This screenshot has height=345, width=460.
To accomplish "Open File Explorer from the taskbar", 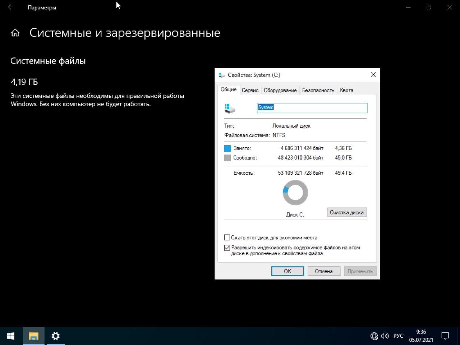I will 33,336.
